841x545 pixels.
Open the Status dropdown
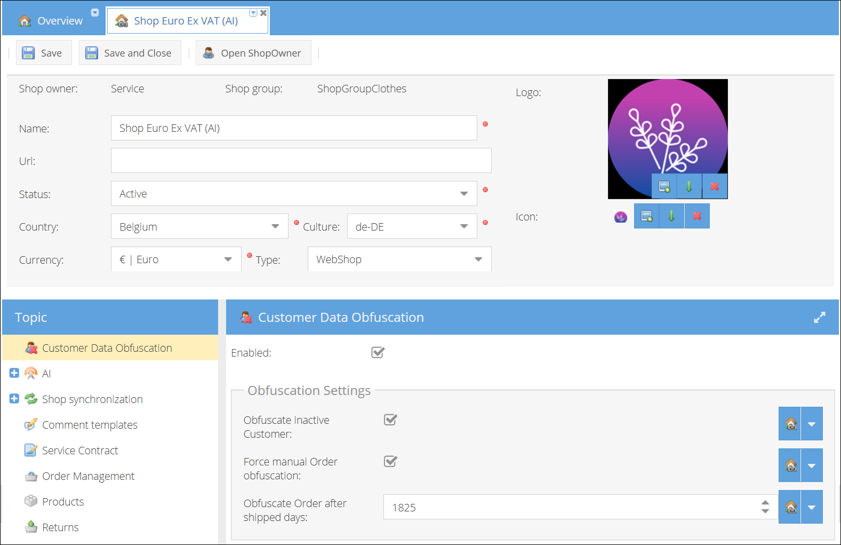[463, 194]
